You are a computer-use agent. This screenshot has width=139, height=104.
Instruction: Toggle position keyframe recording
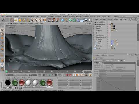(x=74, y=75)
